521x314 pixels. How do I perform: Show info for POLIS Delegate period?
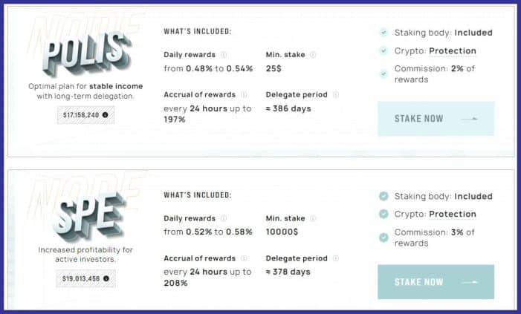tap(336, 95)
